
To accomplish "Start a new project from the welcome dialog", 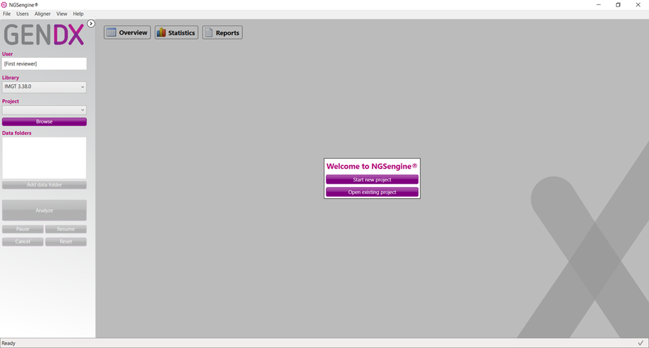I will coord(372,179).
